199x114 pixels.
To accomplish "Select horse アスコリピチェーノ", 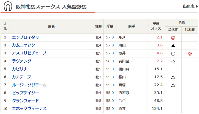I will (x=29, y=53).
